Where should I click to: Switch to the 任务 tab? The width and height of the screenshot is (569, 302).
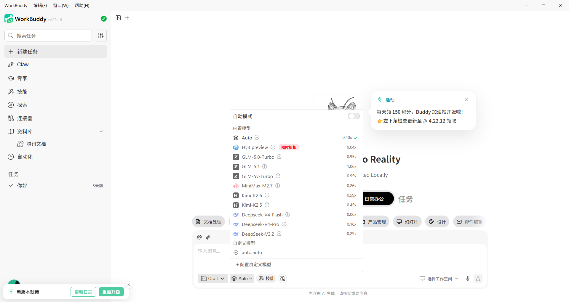click(405, 199)
